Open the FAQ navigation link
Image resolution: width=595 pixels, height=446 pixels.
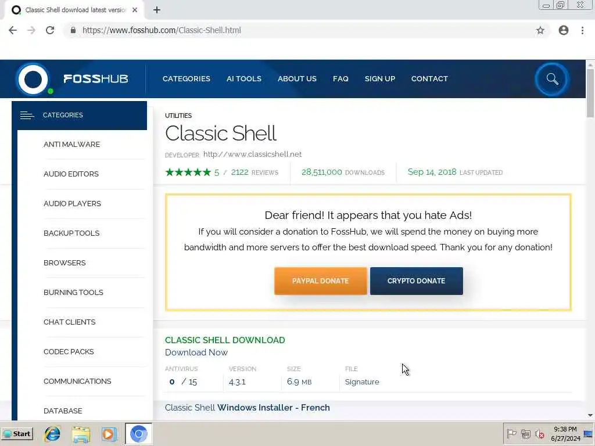[x=340, y=79]
